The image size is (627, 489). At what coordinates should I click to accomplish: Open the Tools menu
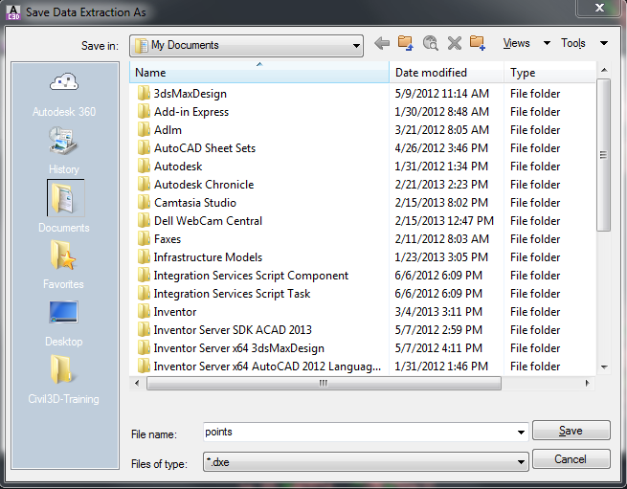(573, 43)
